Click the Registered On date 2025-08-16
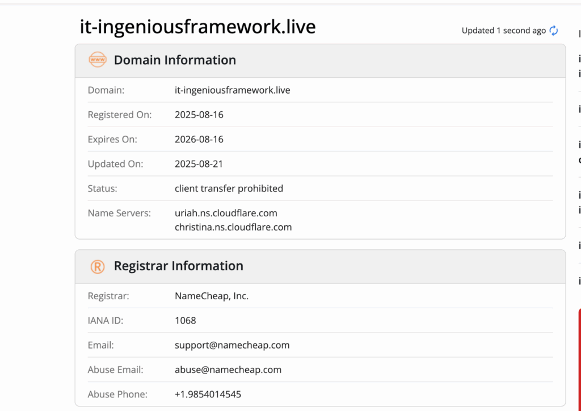This screenshot has height=411, width=581. point(199,115)
